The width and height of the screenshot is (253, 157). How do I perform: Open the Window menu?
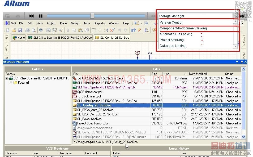coord(114,23)
